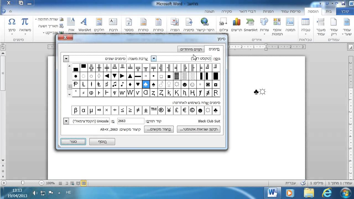Toggle the ruler button above vertical scrollbar
The width and height of the screenshot is (354, 199).
(x=3, y=48)
